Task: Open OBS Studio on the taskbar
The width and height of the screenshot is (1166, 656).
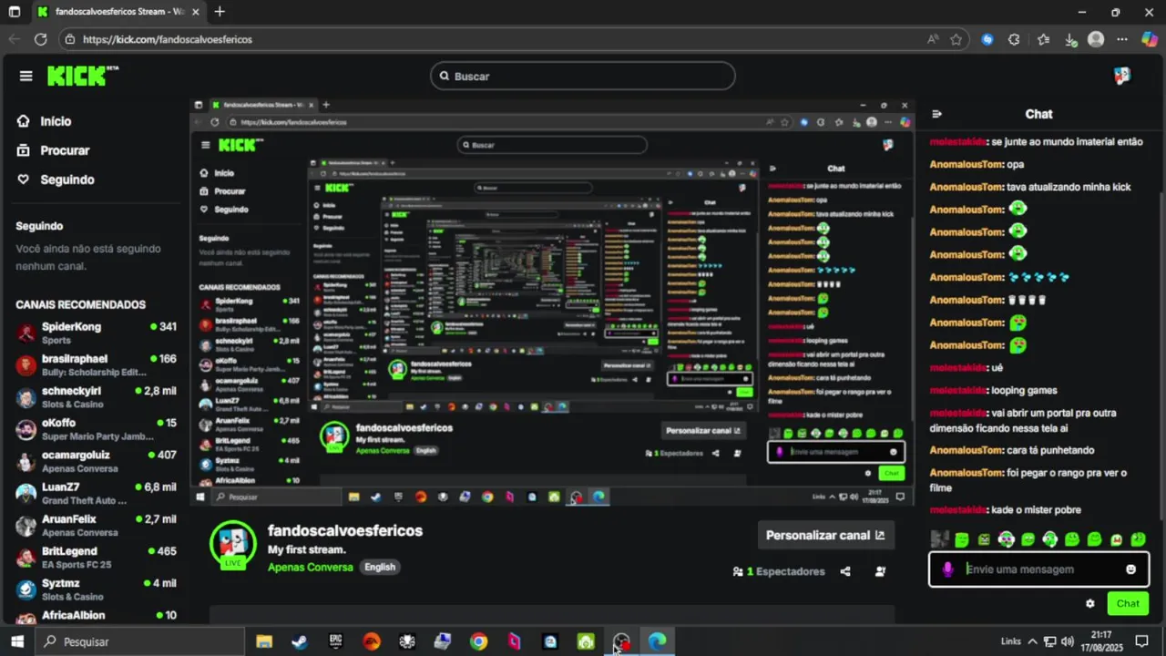Action: click(621, 641)
